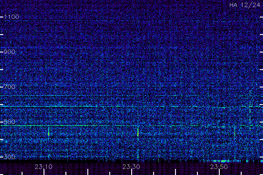Click the 1100 frequency axis label
Viewport: 263px width, 175px height.
[x=11, y=17]
